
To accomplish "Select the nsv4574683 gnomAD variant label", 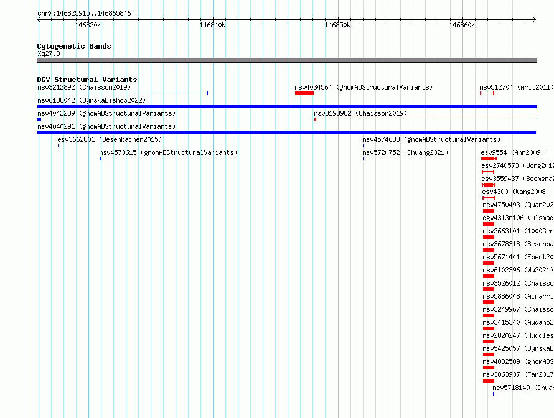I will (431, 139).
